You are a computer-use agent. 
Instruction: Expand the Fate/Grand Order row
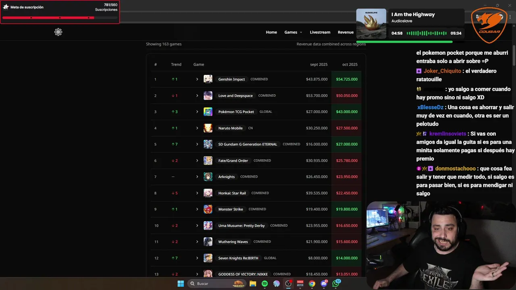pyautogui.click(x=197, y=160)
